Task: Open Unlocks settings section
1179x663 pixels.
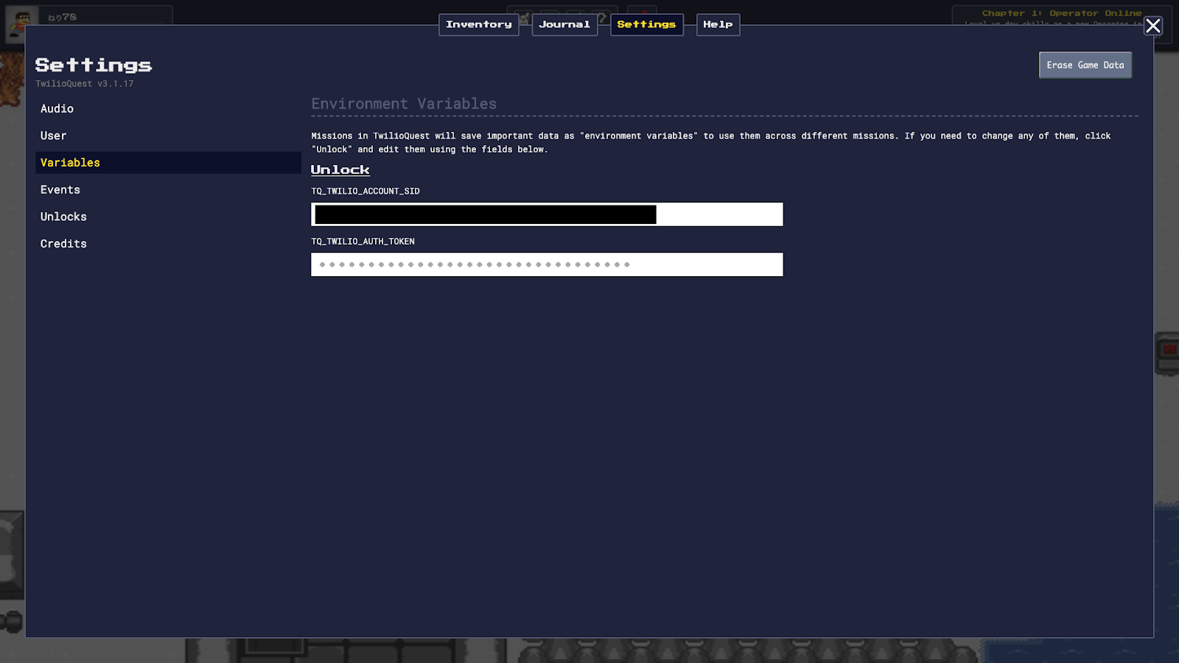Action: [x=168, y=217]
